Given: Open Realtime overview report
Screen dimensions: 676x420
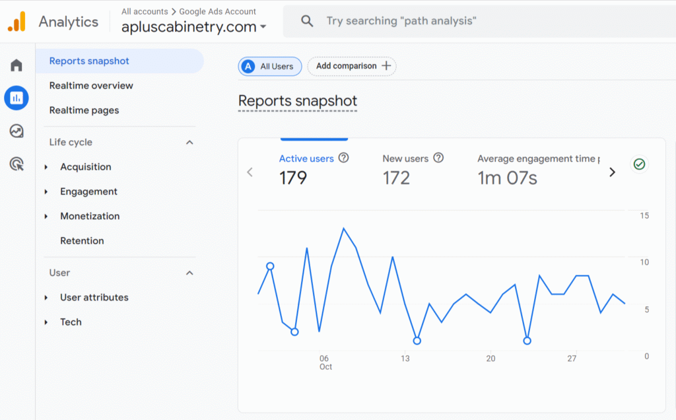Looking at the screenshot, I should coord(91,86).
